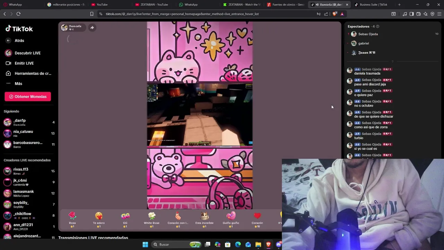
Task: Click the Obtener Monedas button
Action: tap(28, 97)
